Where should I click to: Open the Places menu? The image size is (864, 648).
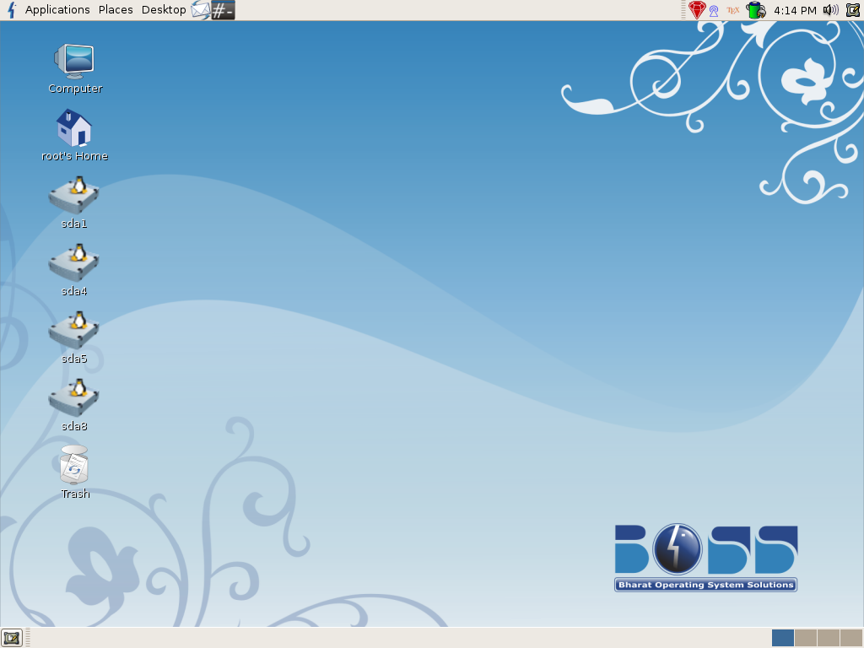click(x=116, y=10)
